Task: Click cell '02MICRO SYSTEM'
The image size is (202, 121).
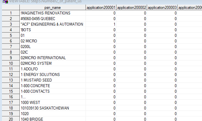Action: (x=53, y=63)
